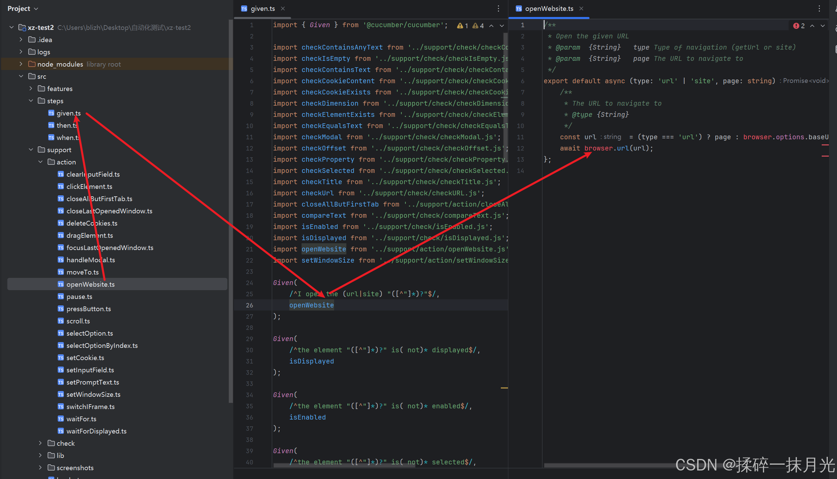Click the openWebsite reference on line 26
Image resolution: width=837 pixels, height=479 pixels.
click(x=311, y=305)
